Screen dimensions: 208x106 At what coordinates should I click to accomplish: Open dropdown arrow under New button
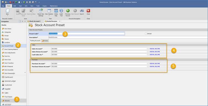pos(7,16)
